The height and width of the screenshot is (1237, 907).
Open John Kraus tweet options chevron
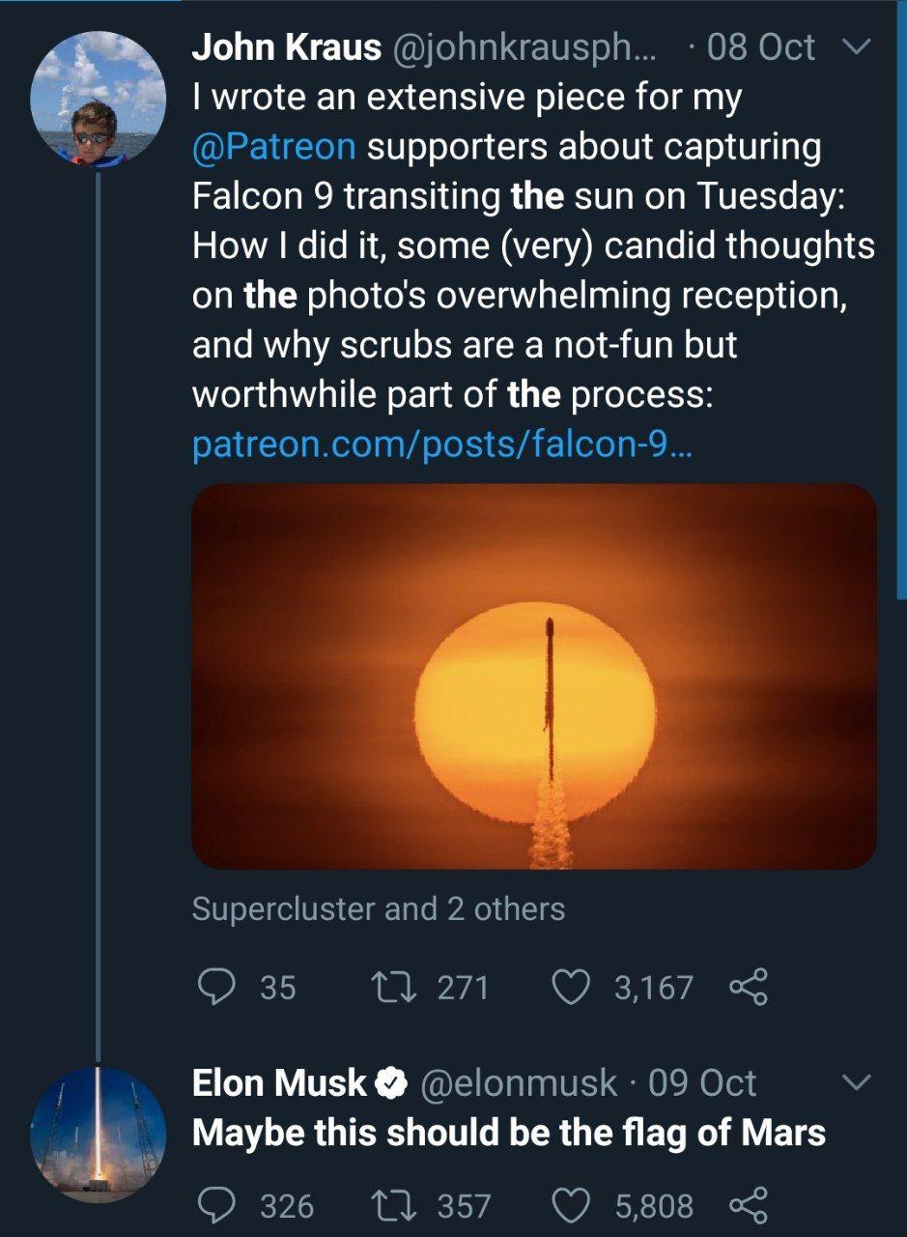(x=858, y=46)
